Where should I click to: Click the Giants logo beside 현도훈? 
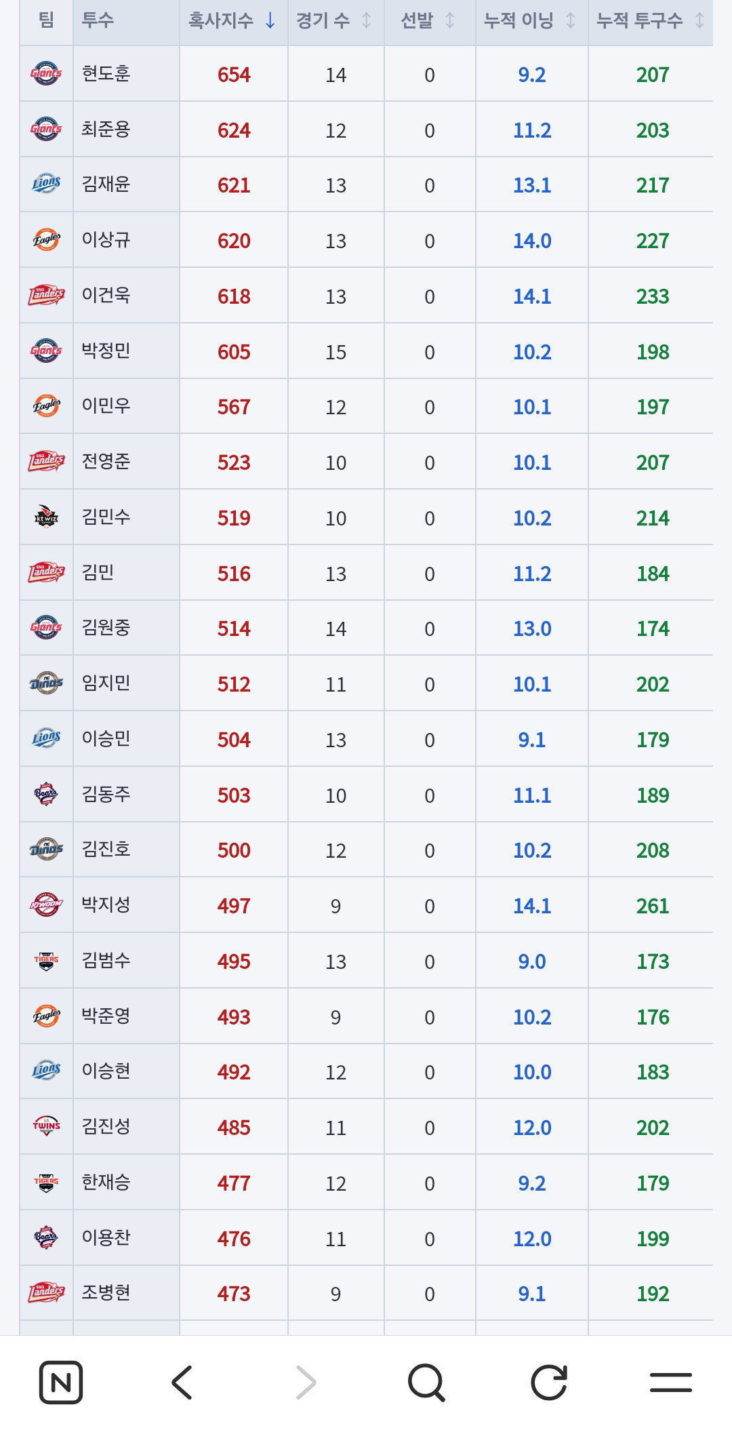tap(46, 73)
